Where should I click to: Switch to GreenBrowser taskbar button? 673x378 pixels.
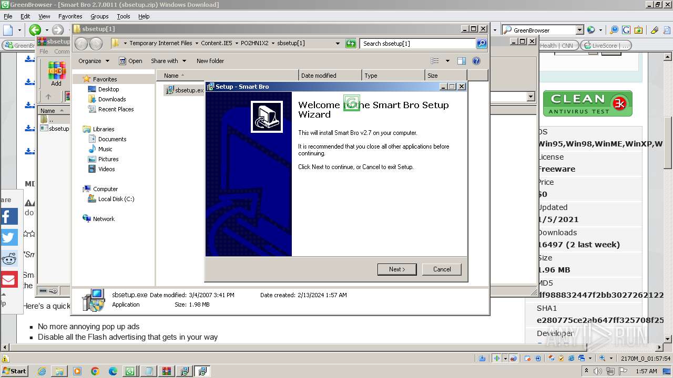coord(130,371)
